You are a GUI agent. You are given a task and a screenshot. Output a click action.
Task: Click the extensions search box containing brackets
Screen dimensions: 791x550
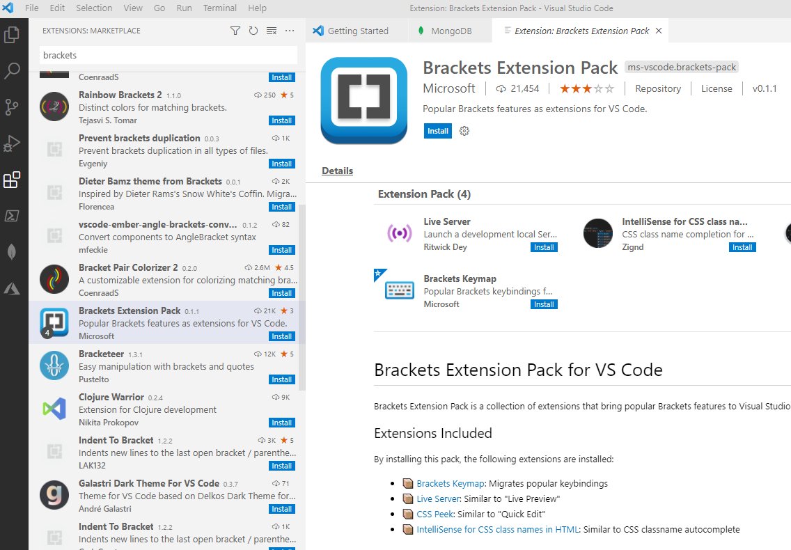(x=168, y=55)
